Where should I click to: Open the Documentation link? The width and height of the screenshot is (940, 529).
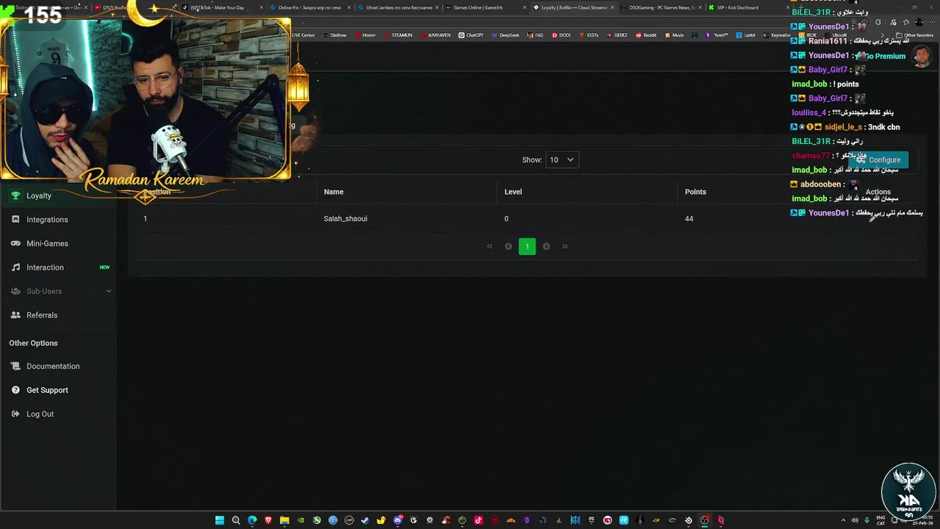coord(59,366)
